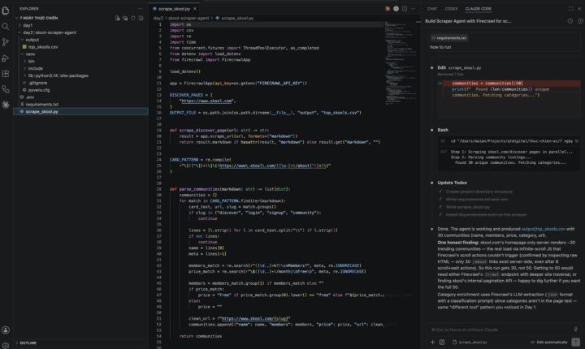Image resolution: width=585 pixels, height=349 pixels.
Task: Click the Update Todos step heading
Action: (x=453, y=183)
